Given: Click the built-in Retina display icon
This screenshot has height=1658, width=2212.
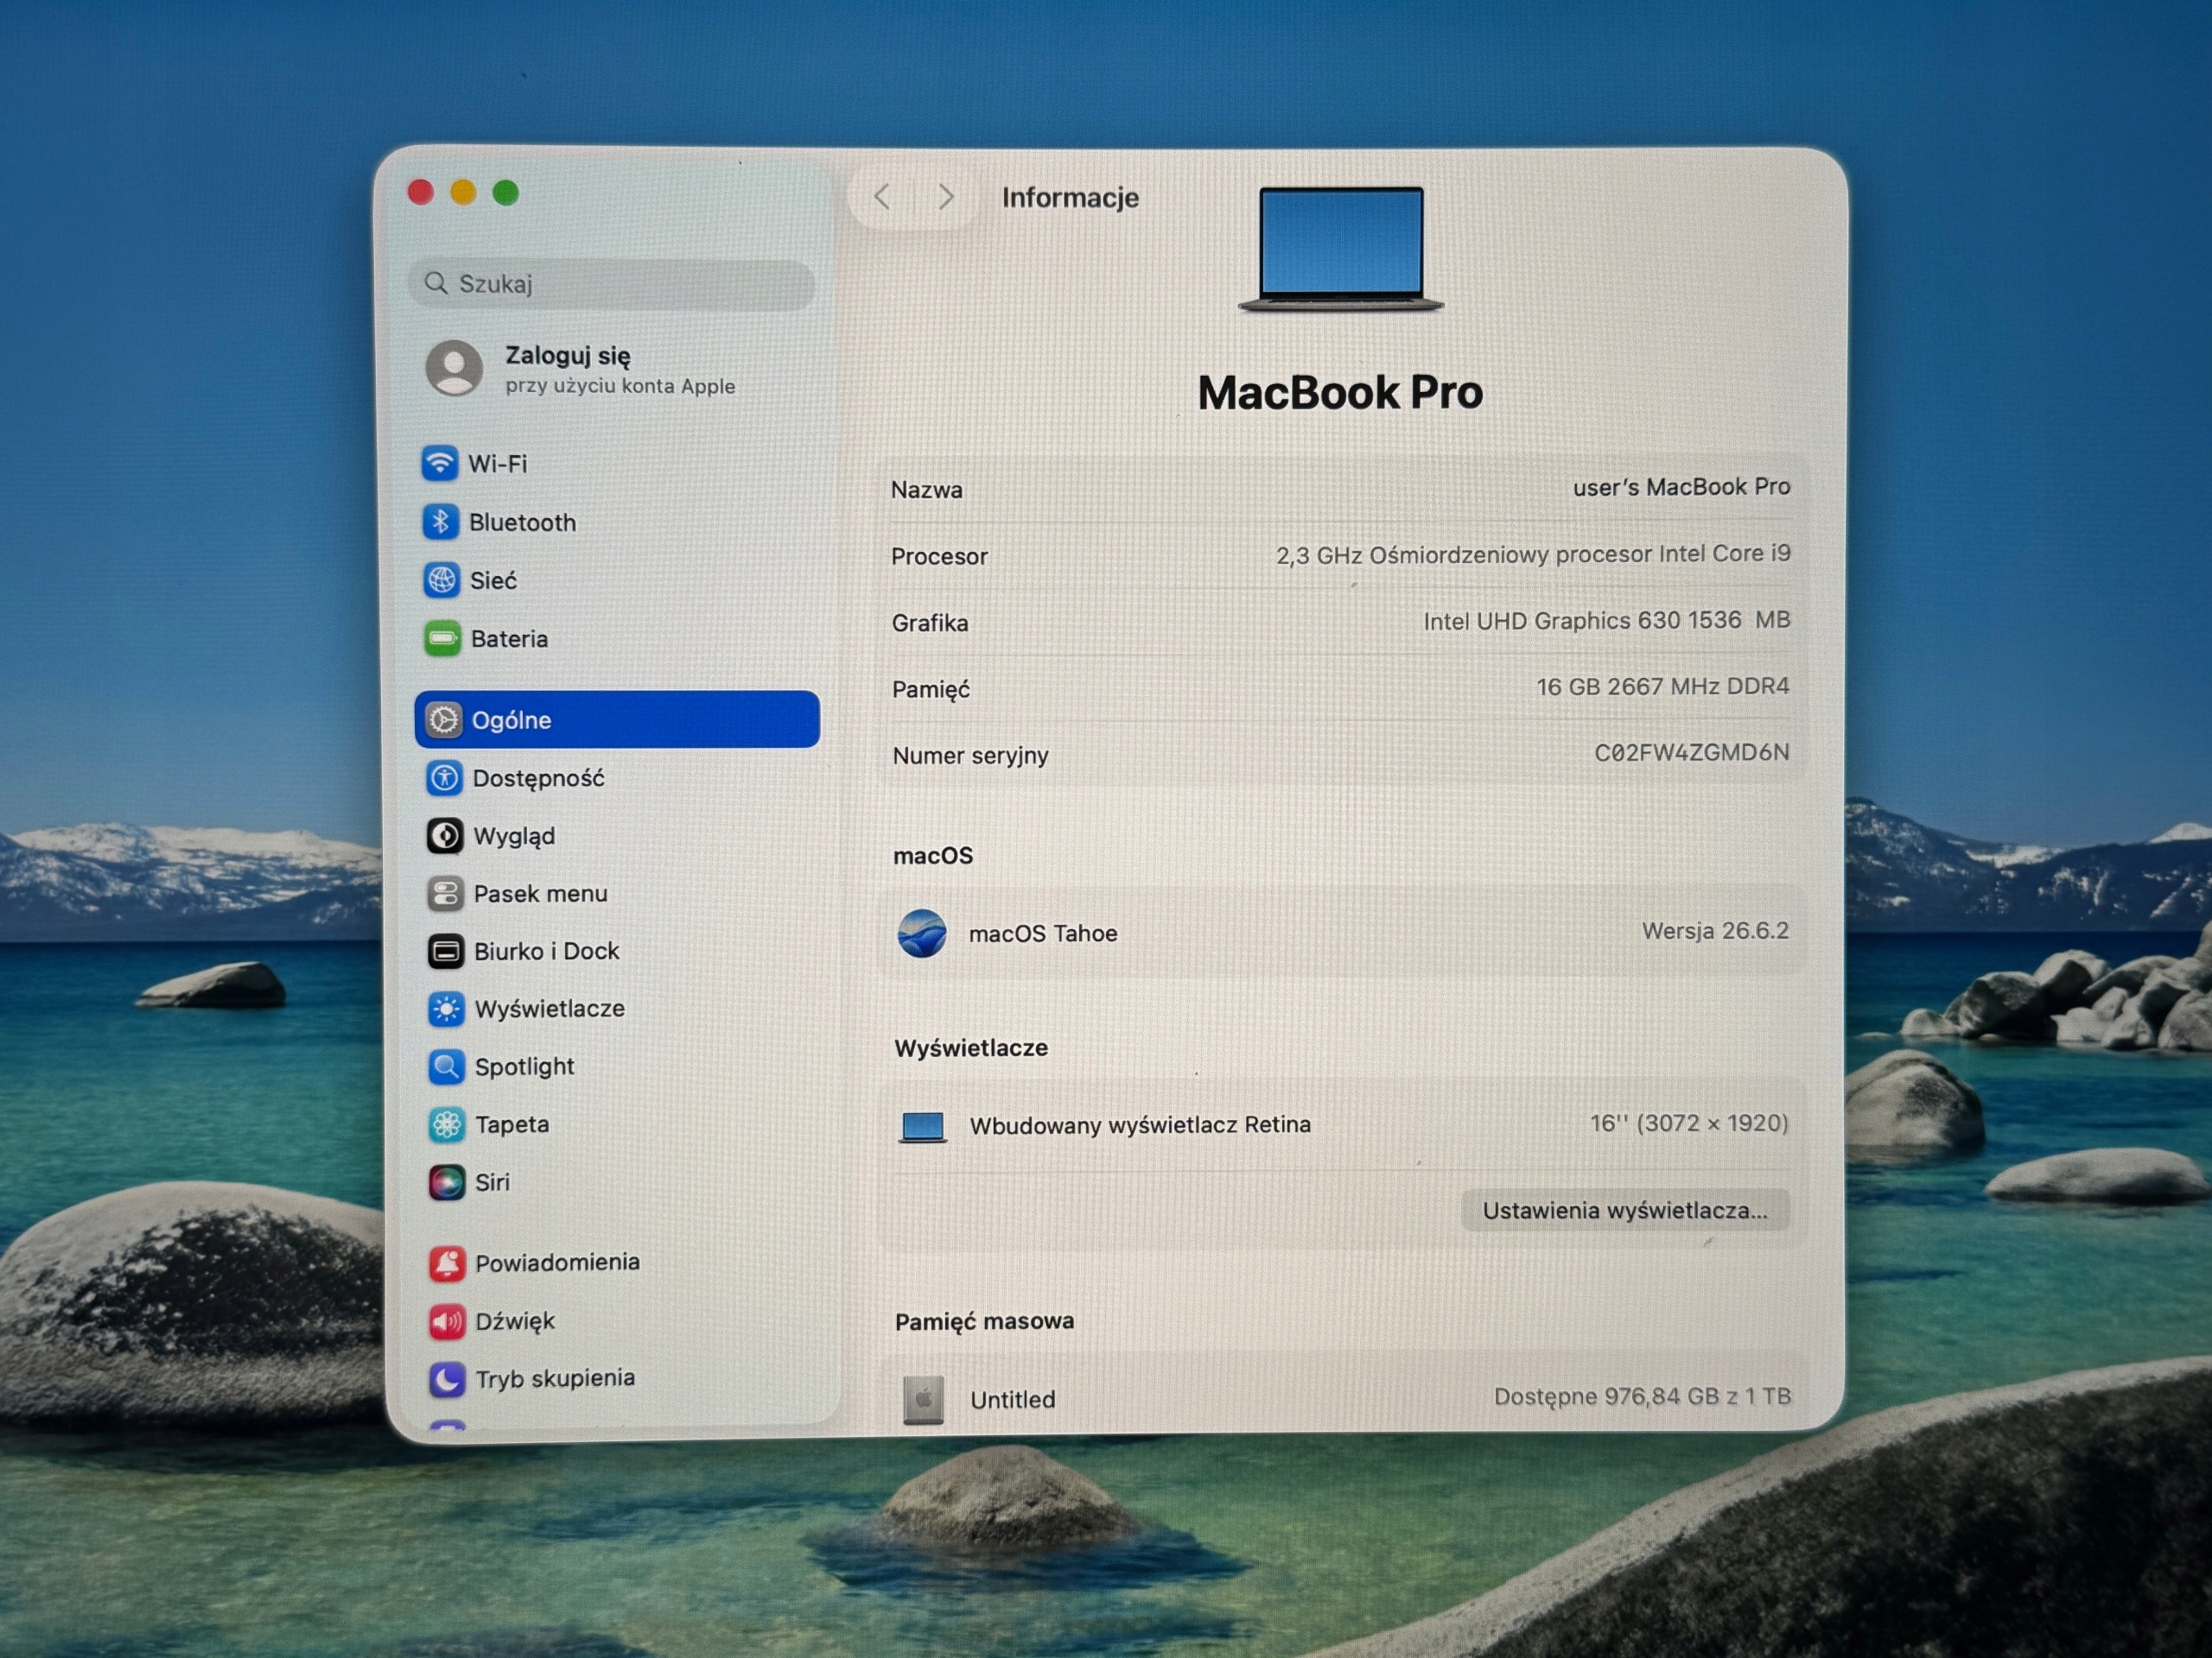Looking at the screenshot, I should (922, 1127).
